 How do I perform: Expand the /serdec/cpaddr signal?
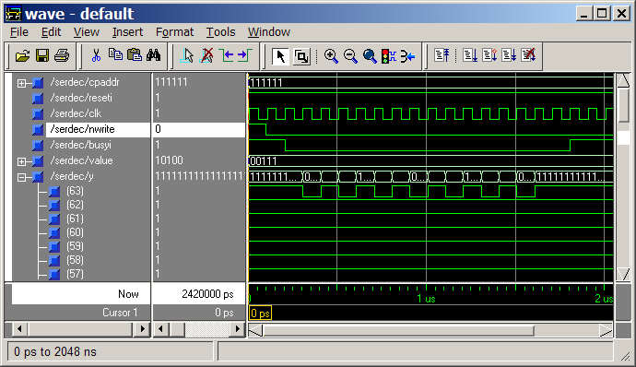tap(21, 83)
